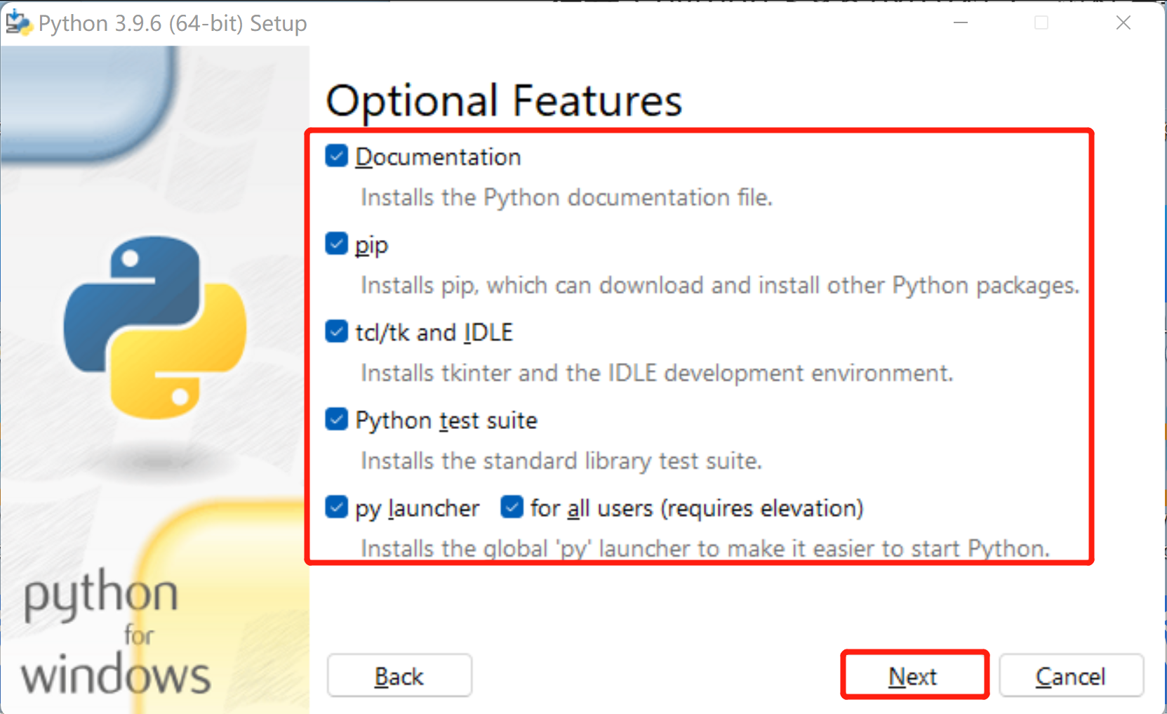Uncheck the pip checkbox
The height and width of the screenshot is (714, 1167).
(337, 244)
